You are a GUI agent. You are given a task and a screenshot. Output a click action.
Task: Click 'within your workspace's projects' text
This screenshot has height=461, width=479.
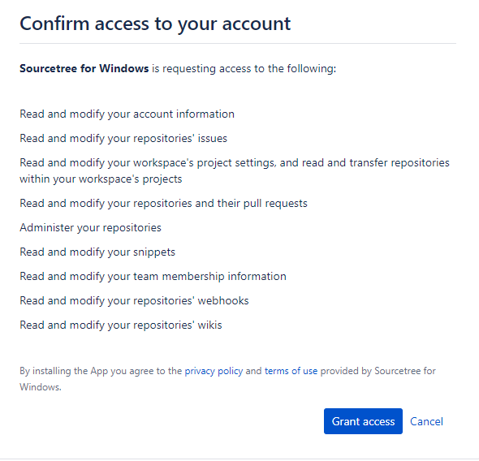101,179
